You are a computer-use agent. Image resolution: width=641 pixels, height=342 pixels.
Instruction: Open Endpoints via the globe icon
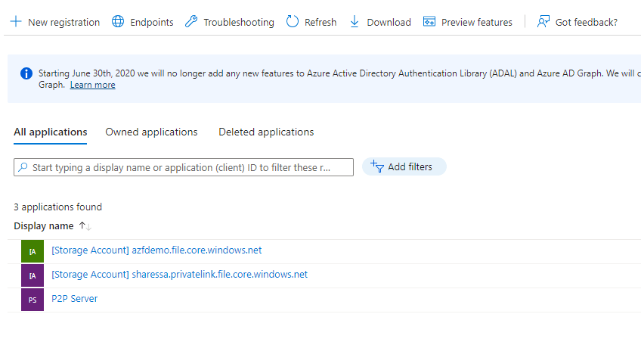[118, 22]
